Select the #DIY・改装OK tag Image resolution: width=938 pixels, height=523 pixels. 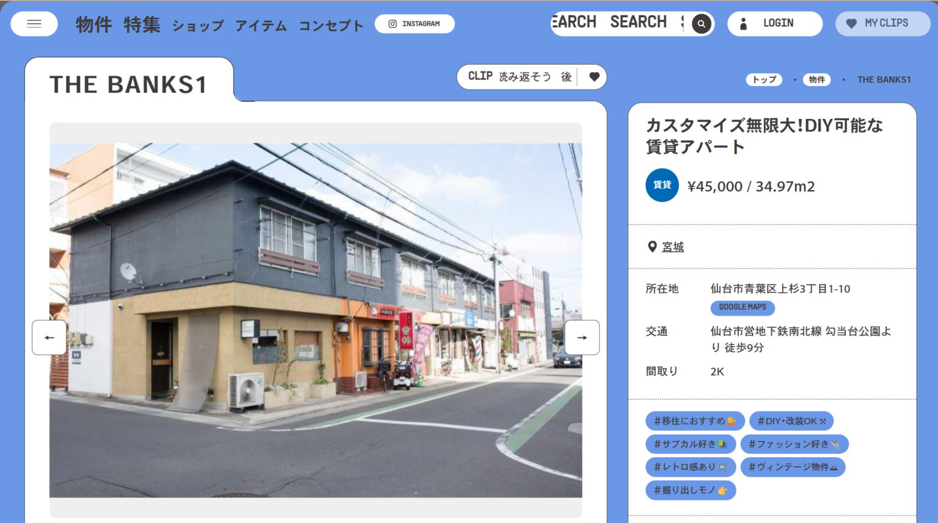pos(791,421)
